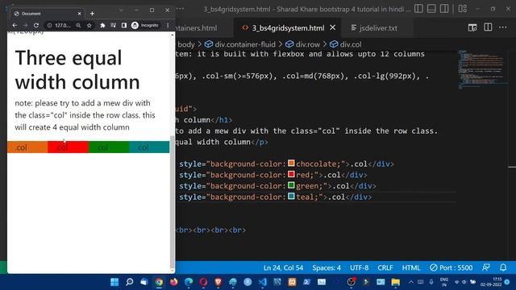Image resolution: width=516 pixels, height=290 pixels.
Task: Close the Chrome Document tab
Action: (x=79, y=14)
